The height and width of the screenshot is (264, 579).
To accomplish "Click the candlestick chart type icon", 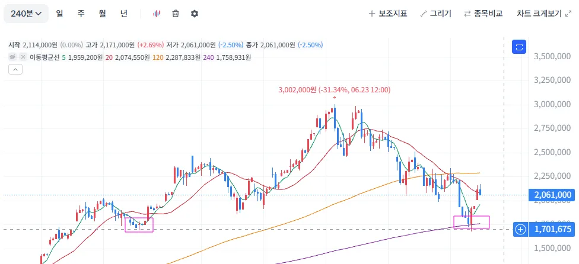I will [157, 14].
